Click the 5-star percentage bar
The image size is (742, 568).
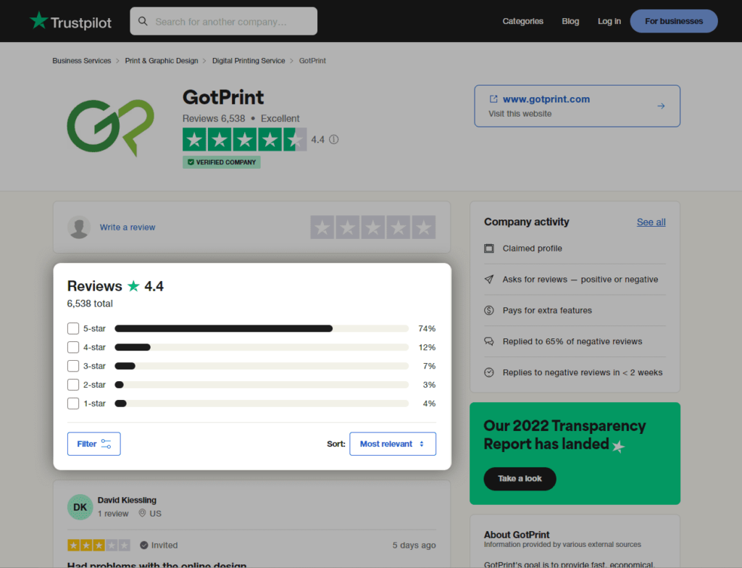pyautogui.click(x=261, y=328)
